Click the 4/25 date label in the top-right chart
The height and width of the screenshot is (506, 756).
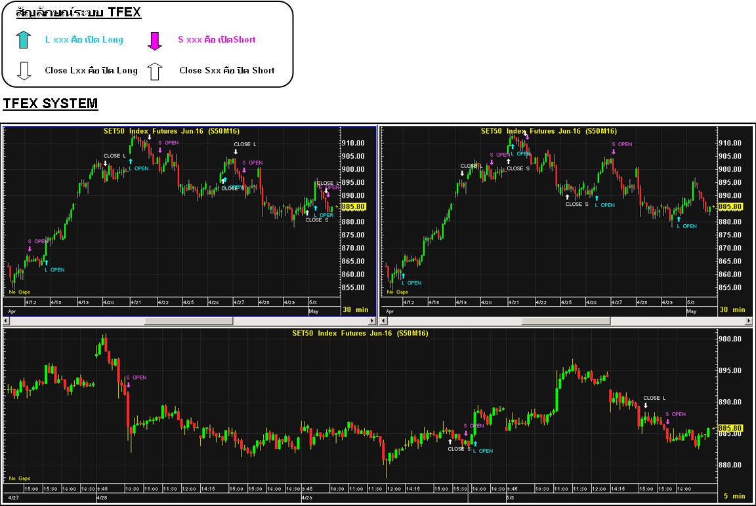point(566,302)
